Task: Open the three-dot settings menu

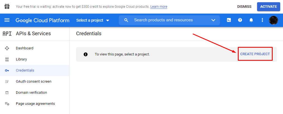Action: click(x=262, y=20)
